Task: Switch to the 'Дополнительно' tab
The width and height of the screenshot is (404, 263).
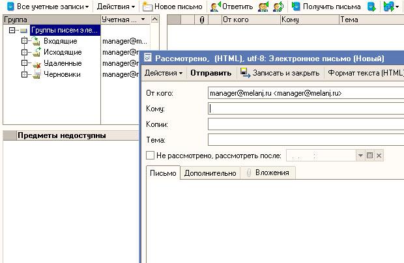Action: pyautogui.click(x=210, y=173)
